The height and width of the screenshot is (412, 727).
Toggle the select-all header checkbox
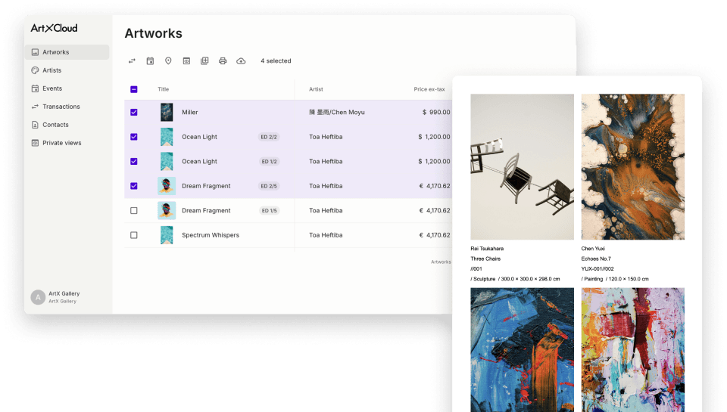pyautogui.click(x=134, y=89)
